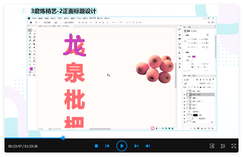Image resolution: width=243 pixels, height=157 pixels.
Task: Enter fullscreen mode in video player
Action: coord(234,146)
